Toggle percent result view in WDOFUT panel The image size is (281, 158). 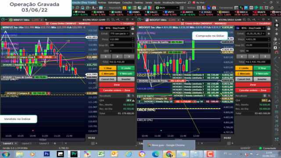(269, 96)
